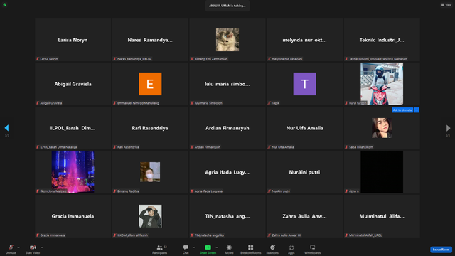Click the green encryption shield icon
This screenshot has width=455, height=256.
point(5,5)
